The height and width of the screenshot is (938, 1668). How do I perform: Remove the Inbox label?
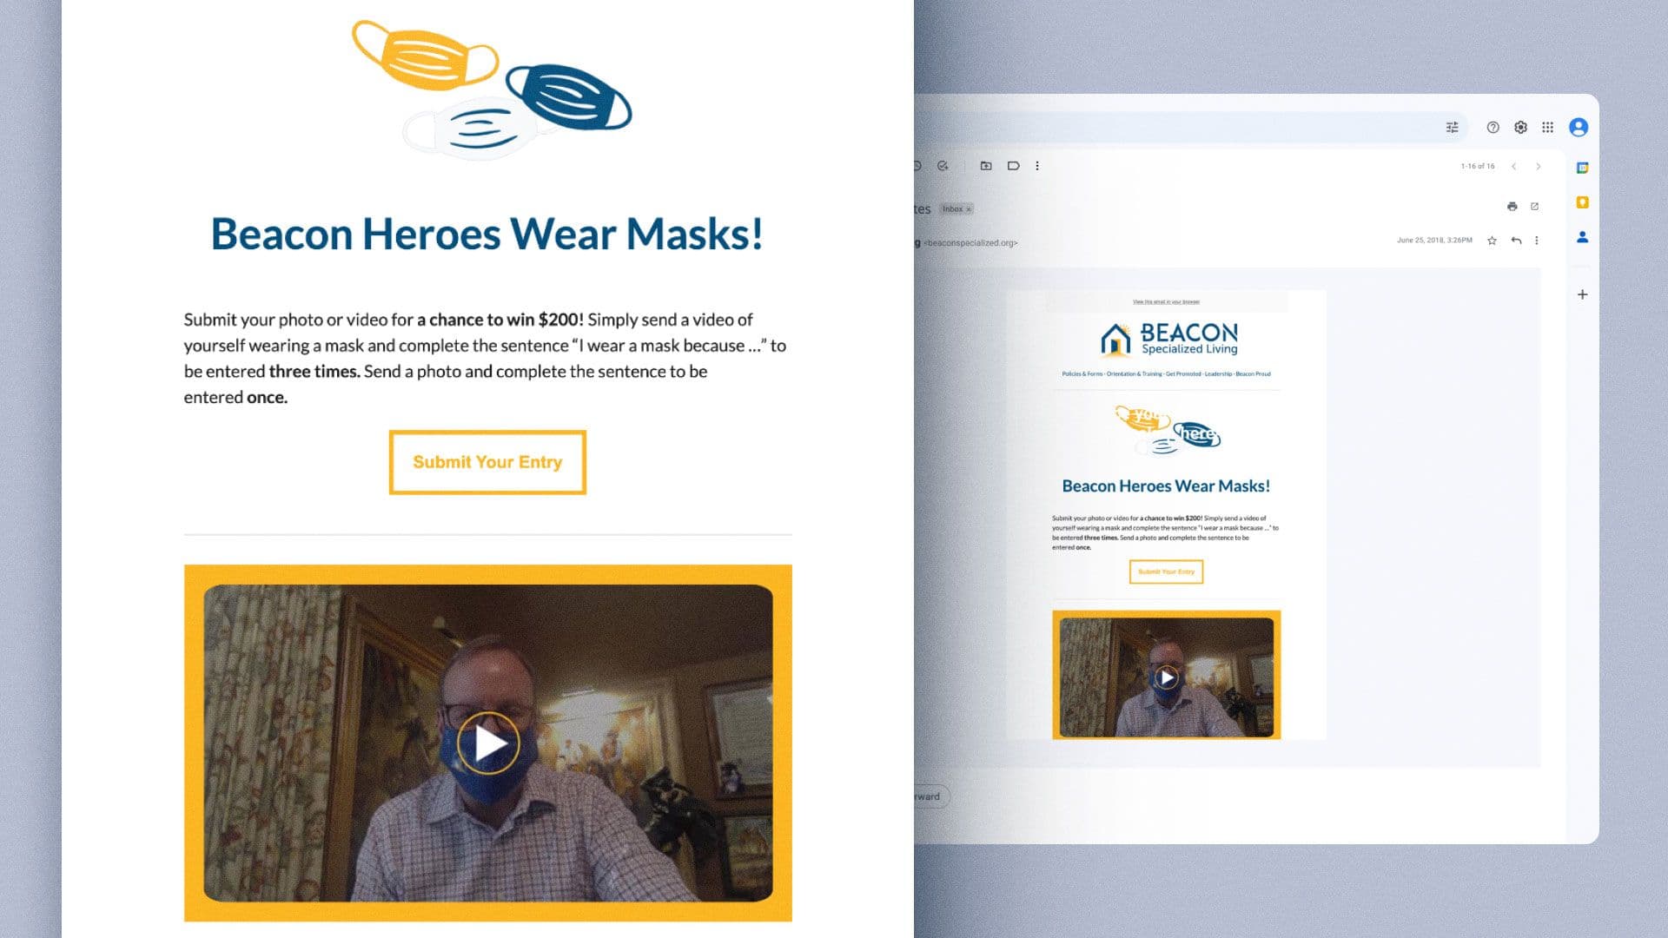(969, 209)
